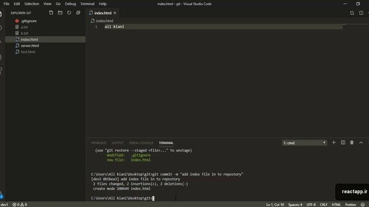Screen dimensions: 369x207
Task: Select the Terminal panel tab
Action: 166,143
